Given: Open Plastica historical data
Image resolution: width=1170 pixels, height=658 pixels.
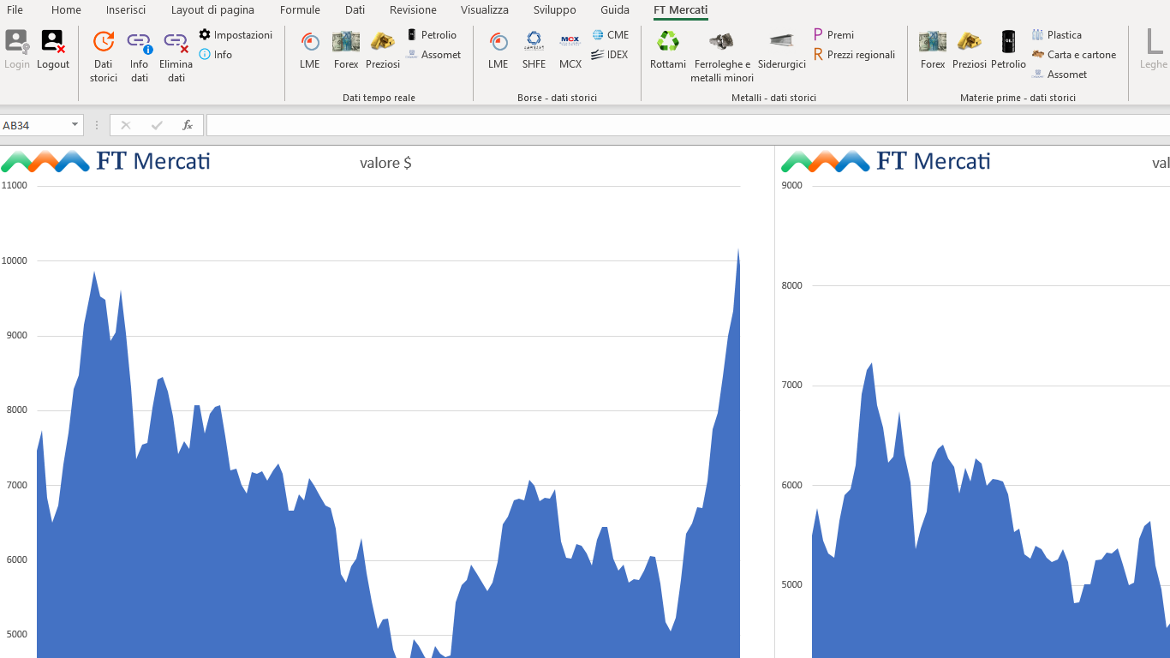Looking at the screenshot, I should pos(1057,35).
